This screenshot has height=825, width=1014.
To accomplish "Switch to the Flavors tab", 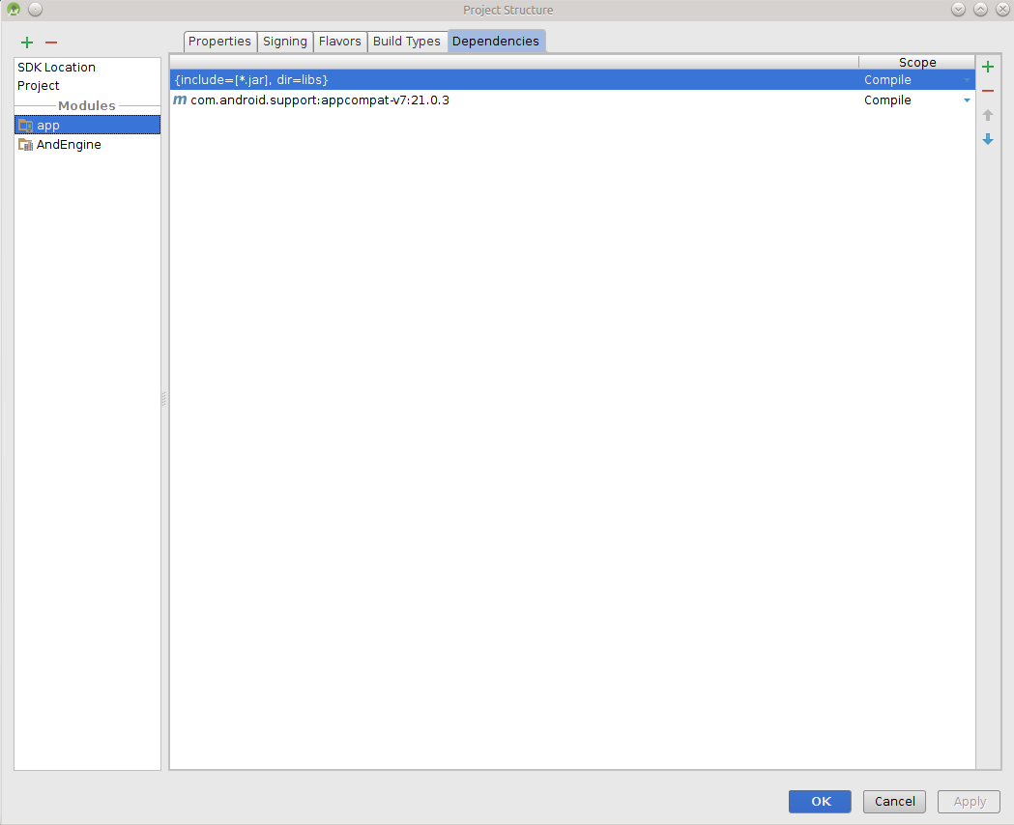I will pyautogui.click(x=339, y=41).
